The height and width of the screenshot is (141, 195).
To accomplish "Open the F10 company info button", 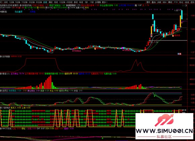I will pos(175,2).
